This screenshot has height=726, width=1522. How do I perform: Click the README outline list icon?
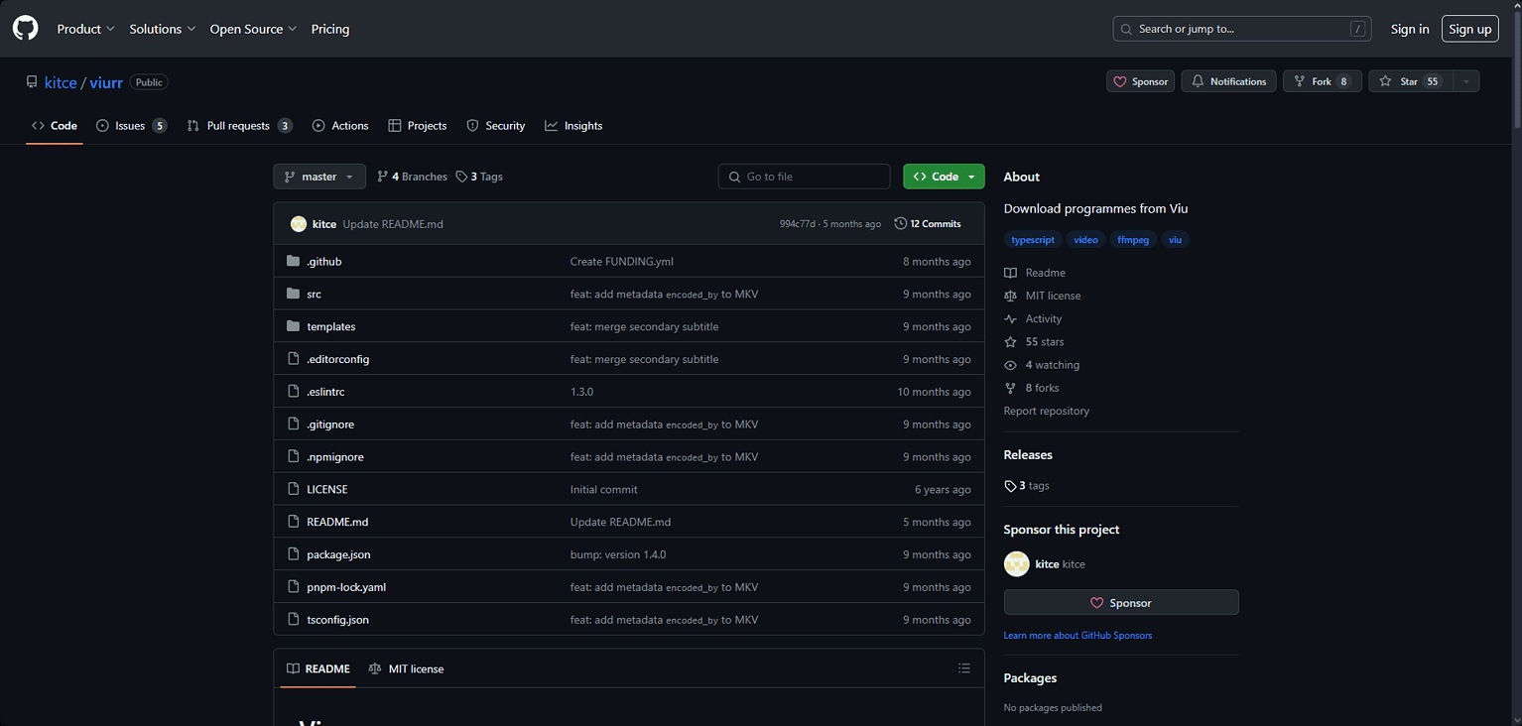(x=963, y=668)
